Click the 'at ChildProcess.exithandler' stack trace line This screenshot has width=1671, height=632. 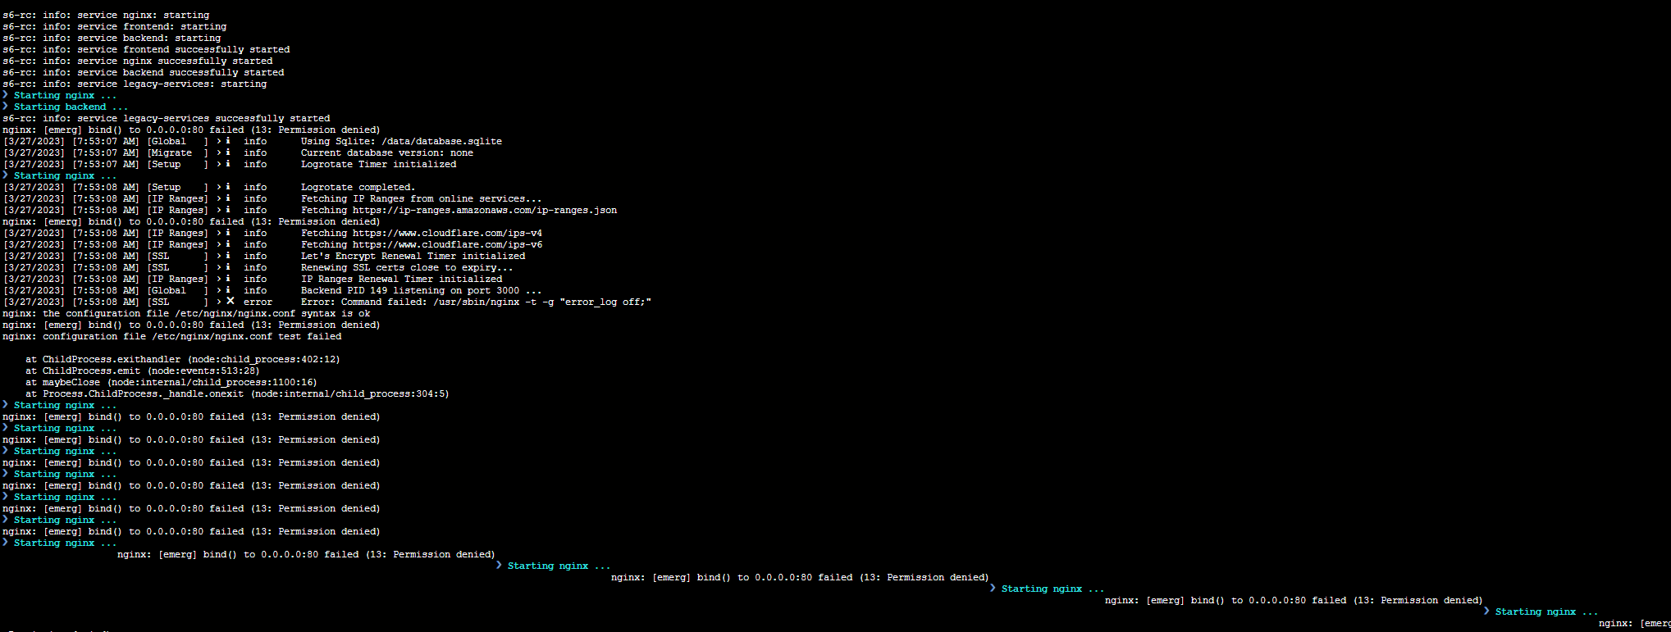pyautogui.click(x=182, y=359)
